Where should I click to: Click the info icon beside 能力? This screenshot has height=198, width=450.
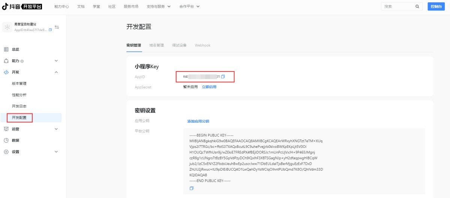(x=22, y=61)
